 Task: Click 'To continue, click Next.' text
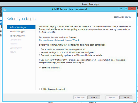point(50,68)
